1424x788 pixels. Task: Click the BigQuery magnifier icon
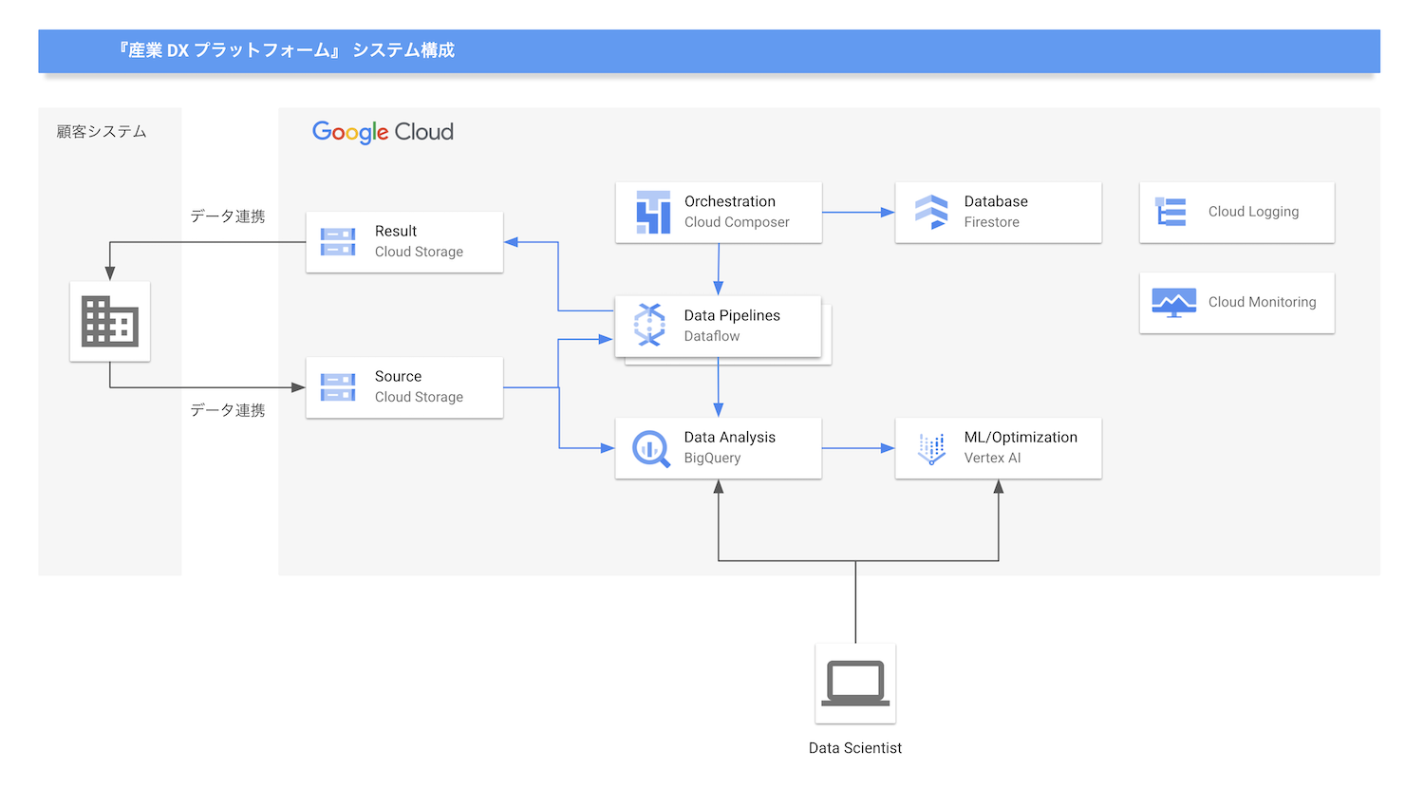pyautogui.click(x=651, y=448)
